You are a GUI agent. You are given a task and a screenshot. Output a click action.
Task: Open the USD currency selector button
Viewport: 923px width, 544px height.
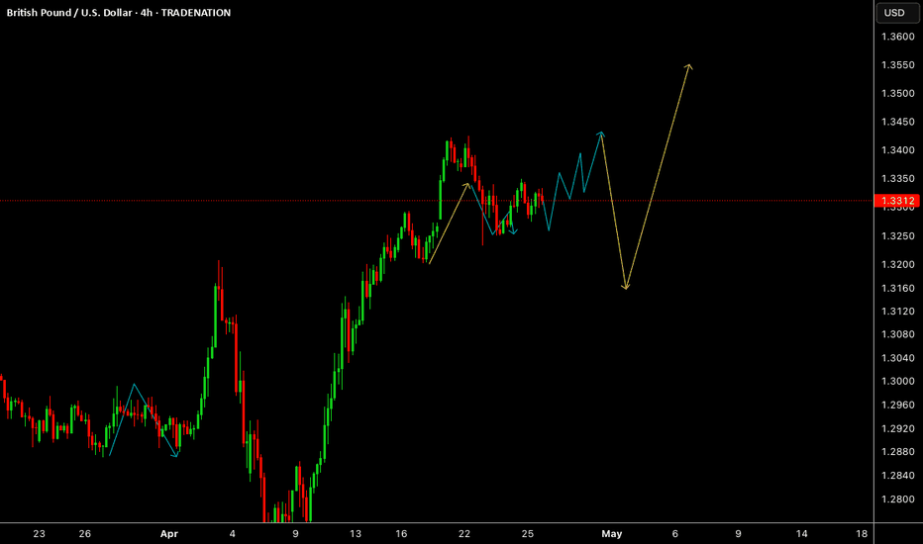pyautogui.click(x=897, y=12)
